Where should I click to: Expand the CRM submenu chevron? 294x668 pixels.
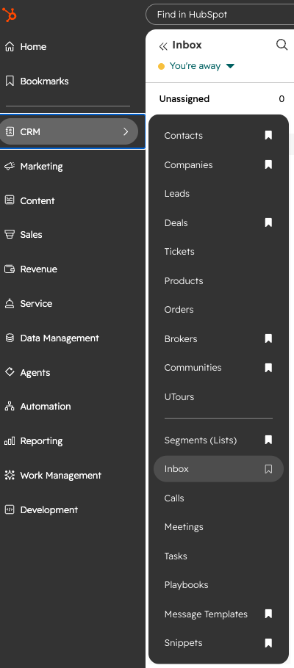[126, 131]
